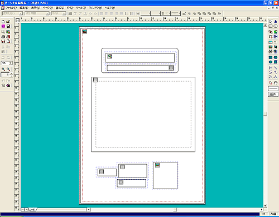Open the ヘルプ (Help) menu
Image resolution: width=279 pixels, height=217 pixels.
pyautogui.click(x=110, y=8)
